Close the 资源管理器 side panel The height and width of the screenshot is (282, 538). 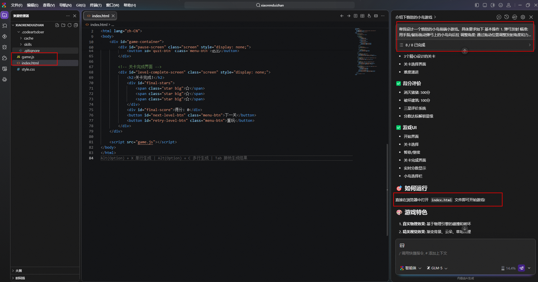pos(75,16)
